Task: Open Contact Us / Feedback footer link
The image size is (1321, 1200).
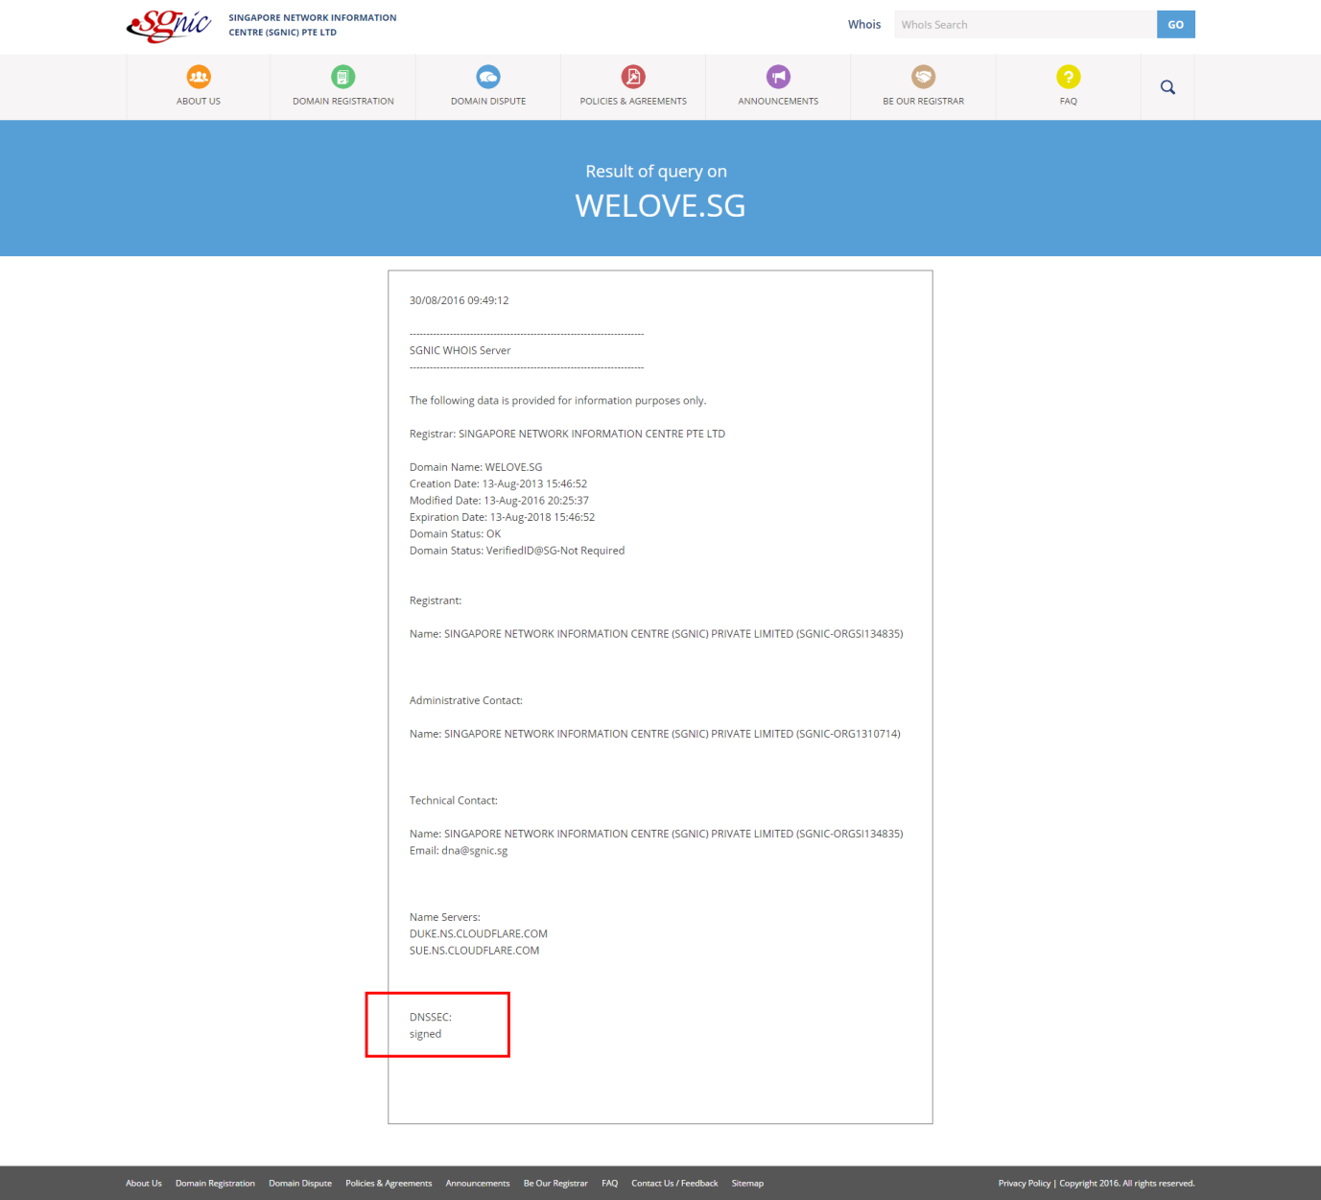Action: [674, 1184]
